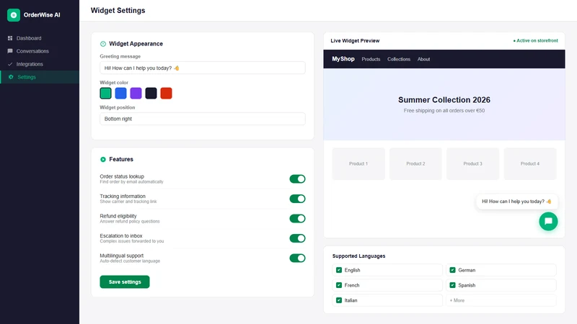
Task: Select the purple widget color swatch
Action: pyautogui.click(x=136, y=94)
